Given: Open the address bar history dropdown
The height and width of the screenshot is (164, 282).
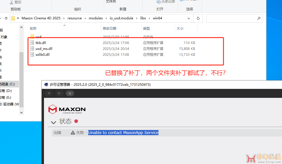Looking at the screenshot, I should coord(189,18).
